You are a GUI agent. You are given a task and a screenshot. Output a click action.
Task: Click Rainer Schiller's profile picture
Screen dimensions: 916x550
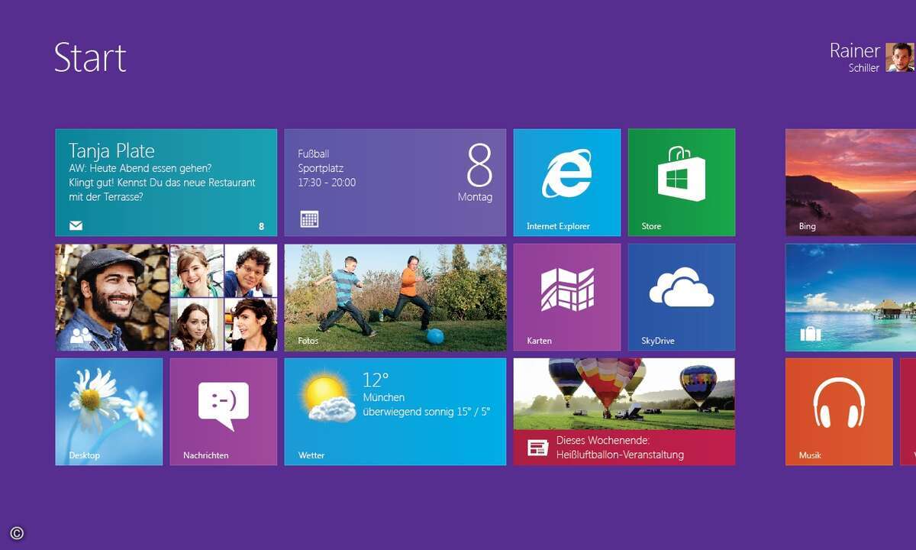coord(900,57)
